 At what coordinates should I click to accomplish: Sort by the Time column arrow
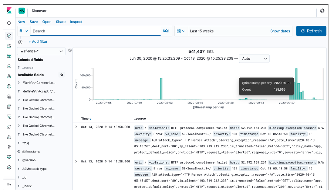(91, 119)
